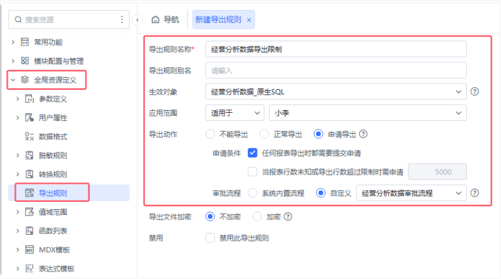Click the 函数列表 icon

tap(29, 231)
